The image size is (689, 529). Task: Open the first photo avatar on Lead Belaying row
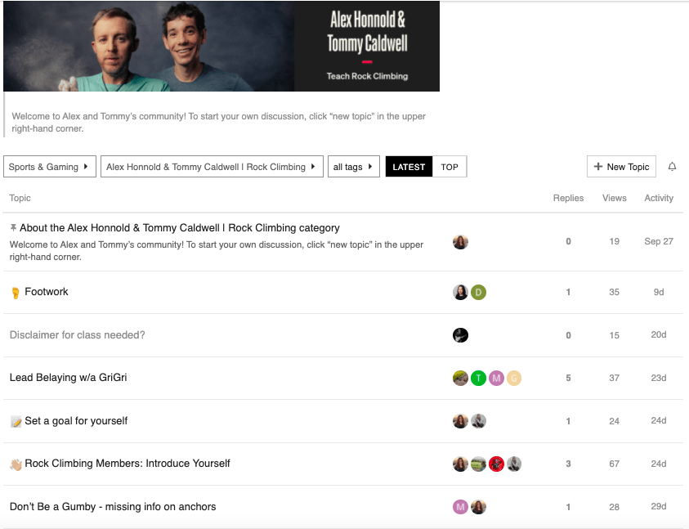pos(460,378)
